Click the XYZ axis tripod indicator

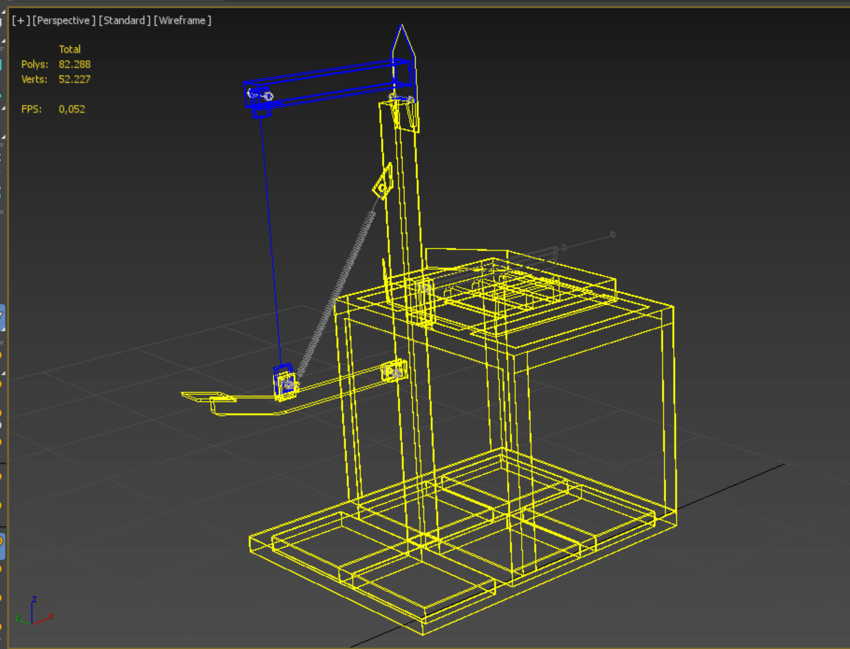point(33,612)
